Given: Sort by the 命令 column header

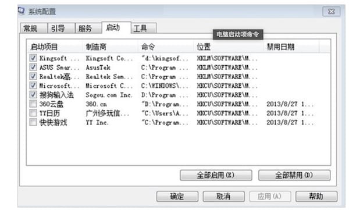Looking at the screenshot, I should (166, 47).
